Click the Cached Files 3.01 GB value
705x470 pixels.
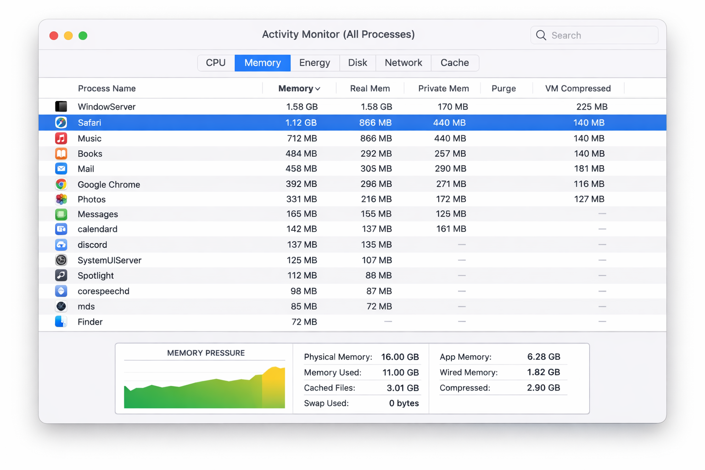click(x=403, y=388)
